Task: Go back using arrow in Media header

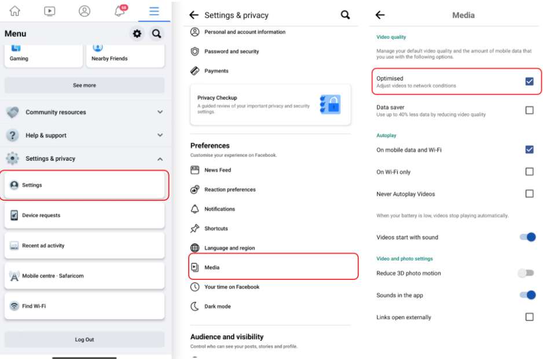Action: pyautogui.click(x=380, y=16)
